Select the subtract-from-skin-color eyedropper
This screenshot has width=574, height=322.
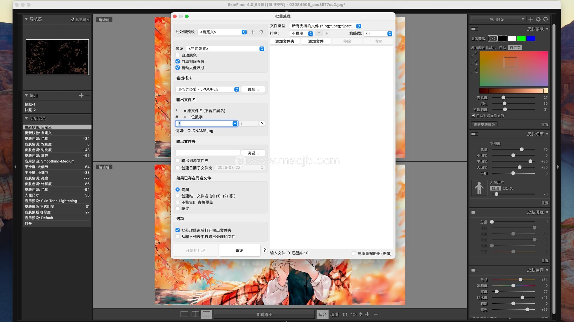click(474, 71)
